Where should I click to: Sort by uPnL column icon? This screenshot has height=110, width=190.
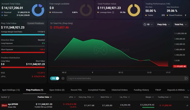(x=75, y=97)
